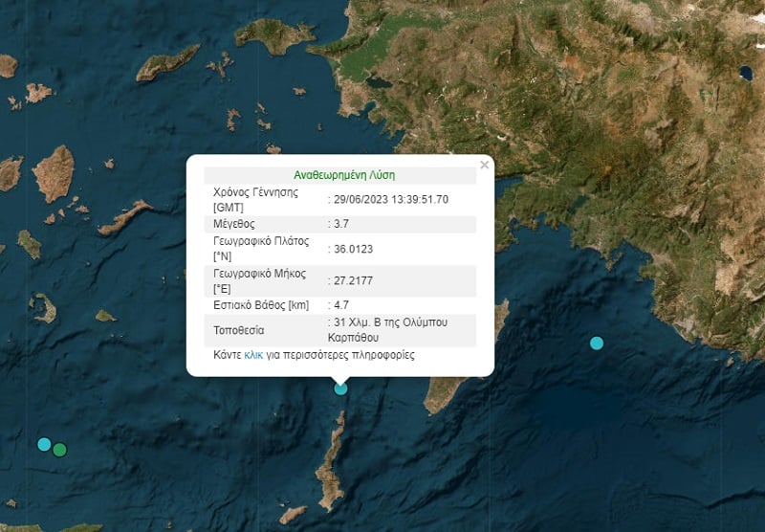
Task: Click the Τοποθεσία location description text
Action: click(401, 329)
